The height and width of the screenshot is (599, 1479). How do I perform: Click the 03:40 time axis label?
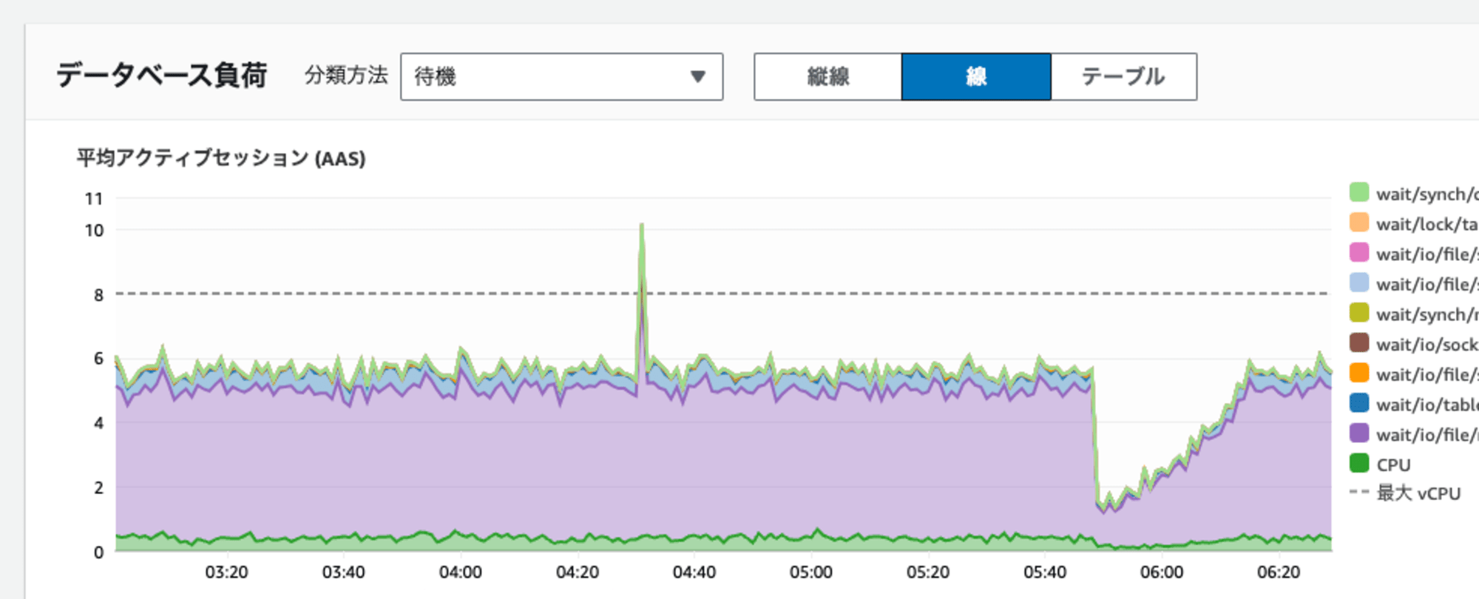coord(343,572)
